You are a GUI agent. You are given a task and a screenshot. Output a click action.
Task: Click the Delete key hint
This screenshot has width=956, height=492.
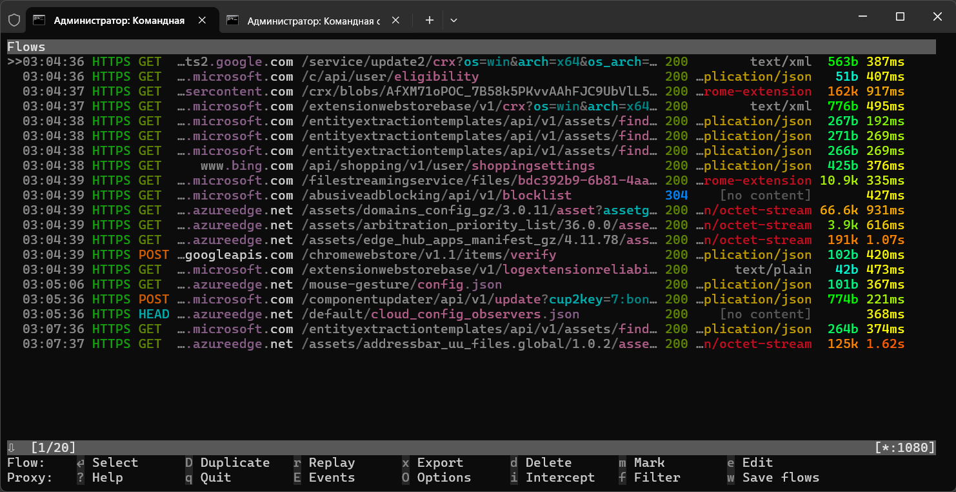(x=541, y=462)
